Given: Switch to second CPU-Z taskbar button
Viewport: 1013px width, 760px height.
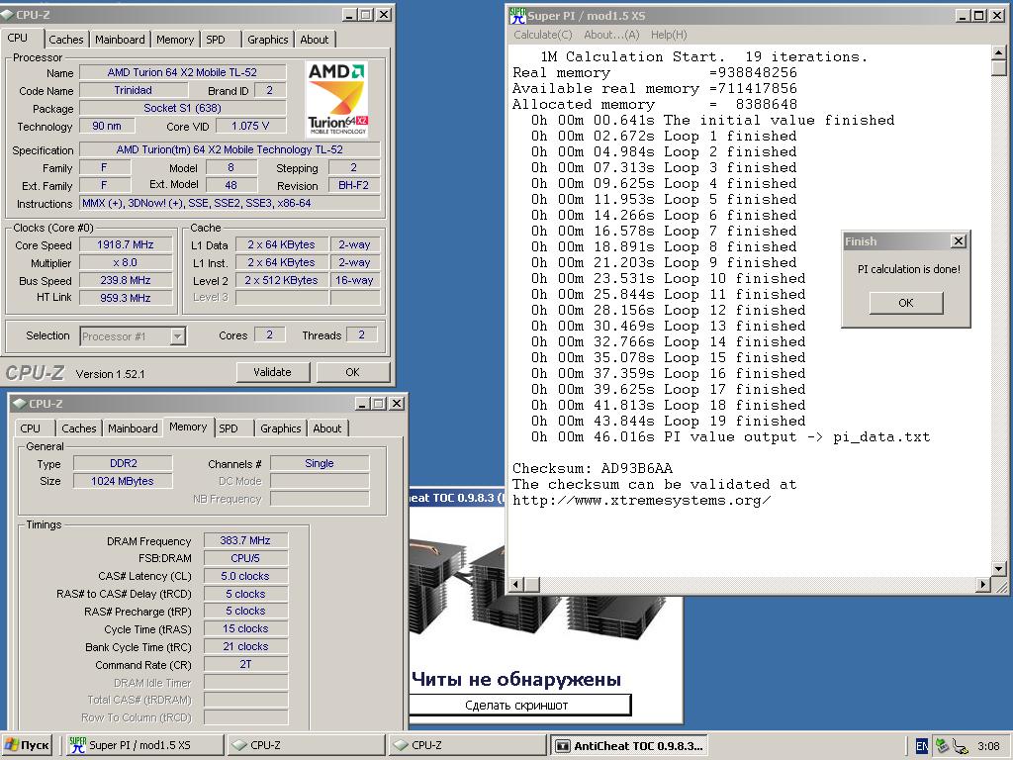Looking at the screenshot, I should click(x=468, y=745).
